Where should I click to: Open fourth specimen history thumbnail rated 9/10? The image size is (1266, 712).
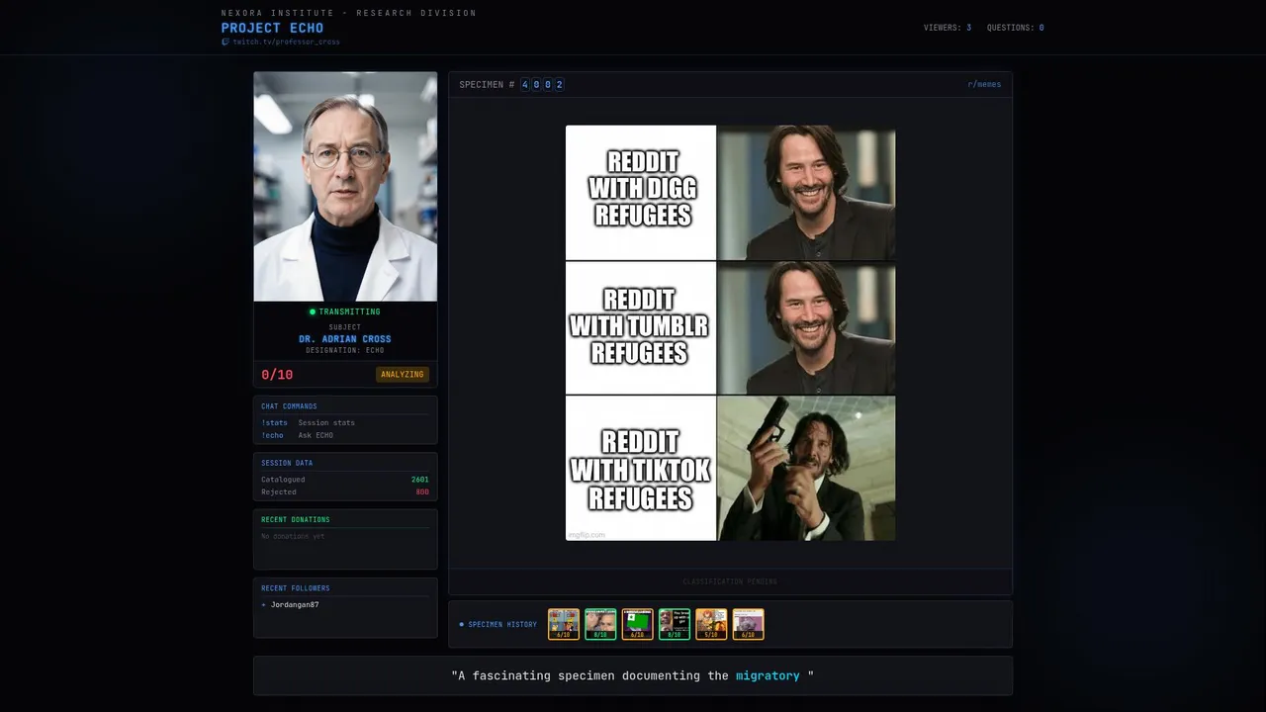click(x=675, y=624)
